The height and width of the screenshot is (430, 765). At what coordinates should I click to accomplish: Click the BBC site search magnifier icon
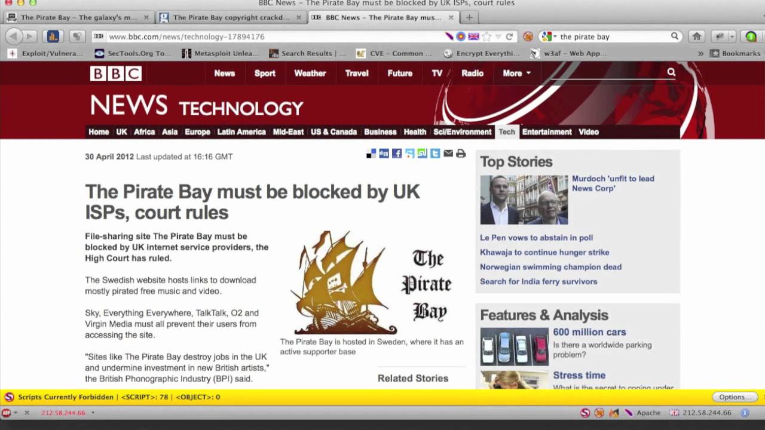[x=671, y=72]
